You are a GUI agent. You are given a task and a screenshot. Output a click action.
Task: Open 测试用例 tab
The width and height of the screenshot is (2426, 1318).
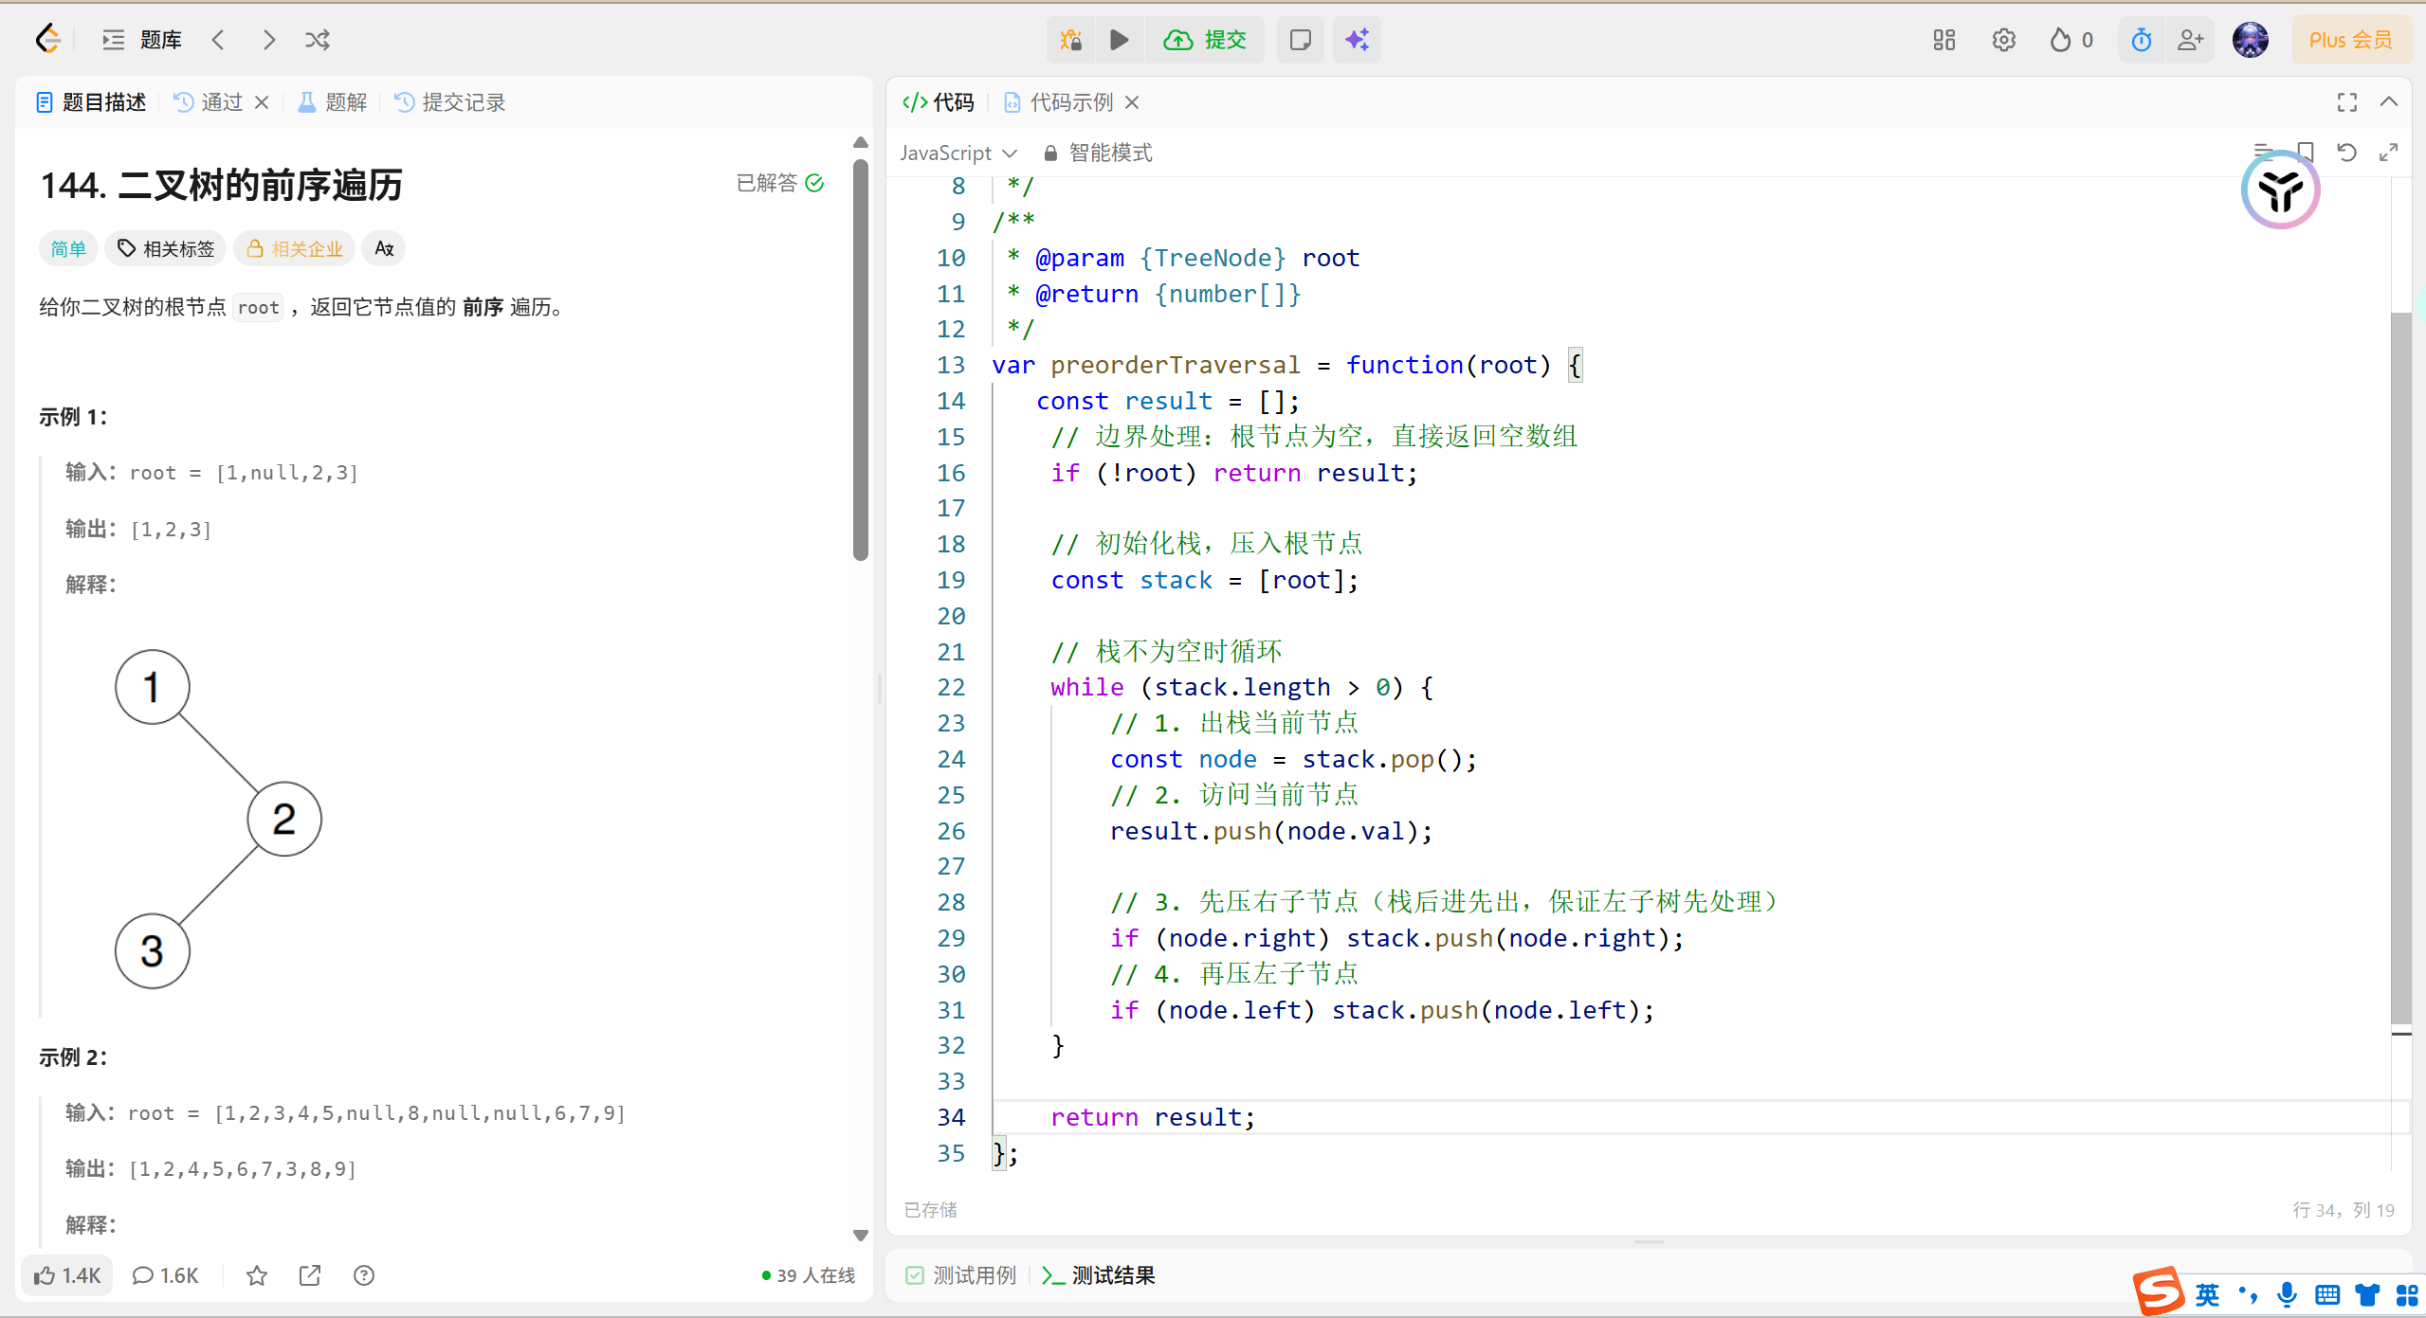click(961, 1275)
